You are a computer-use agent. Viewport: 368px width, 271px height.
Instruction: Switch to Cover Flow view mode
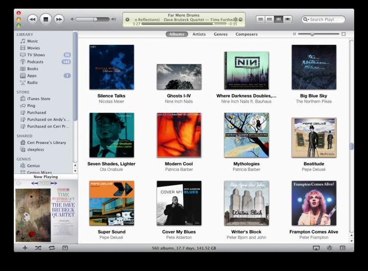click(287, 19)
